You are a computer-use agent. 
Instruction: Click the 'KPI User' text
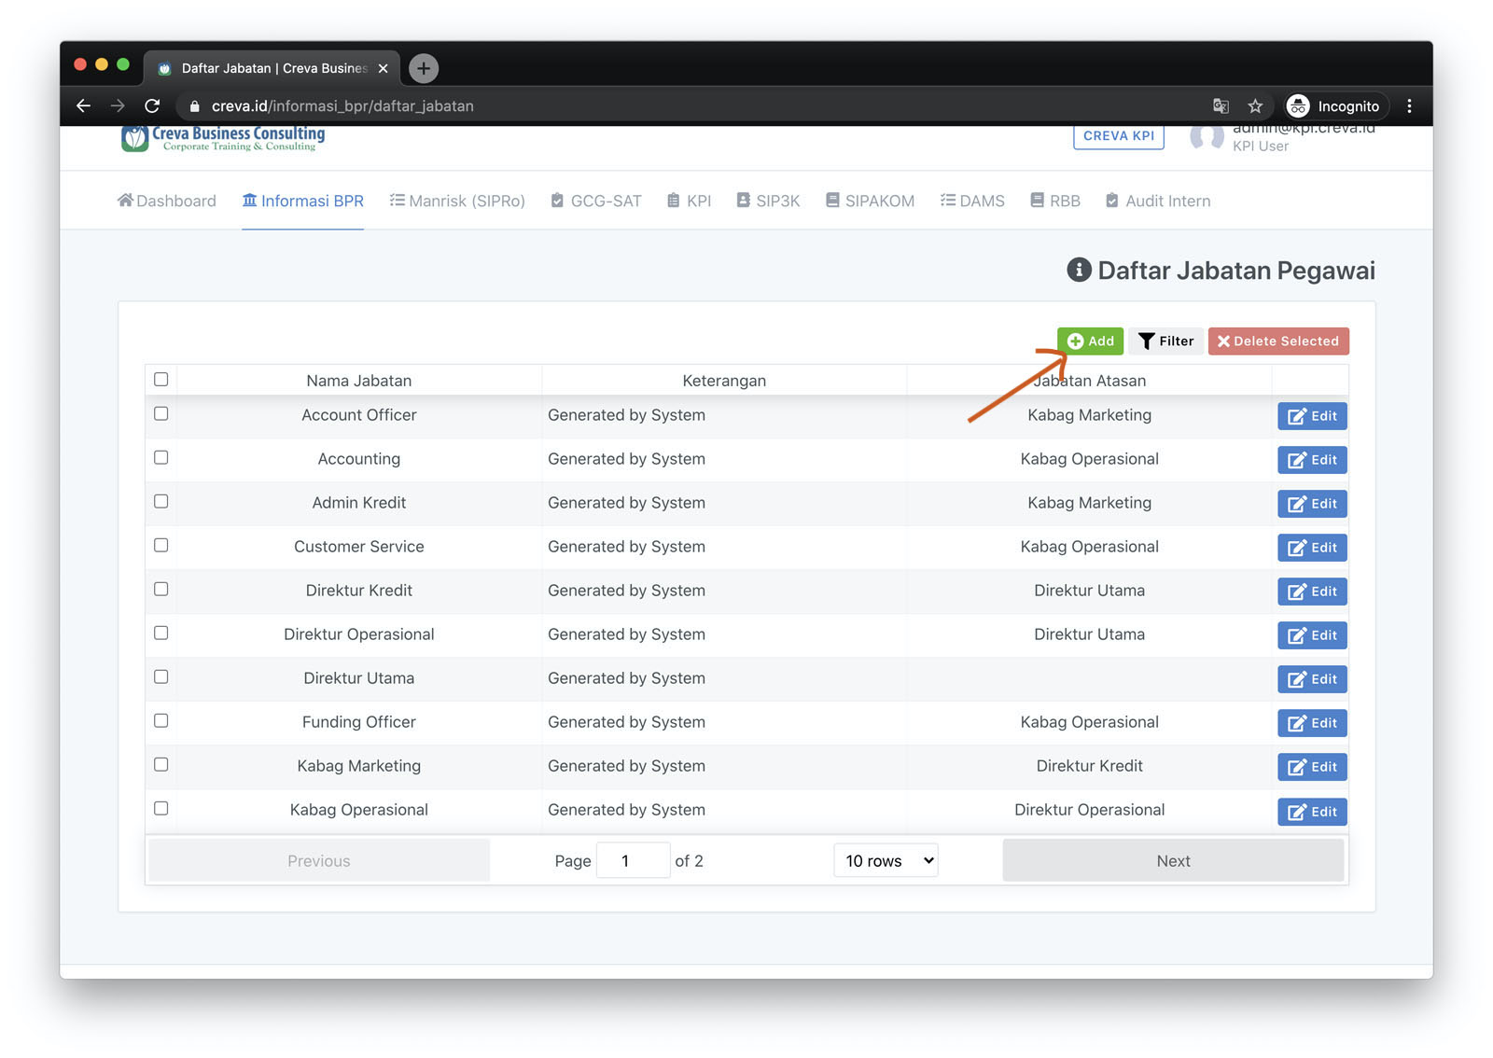pyautogui.click(x=1261, y=146)
